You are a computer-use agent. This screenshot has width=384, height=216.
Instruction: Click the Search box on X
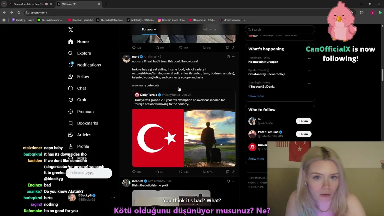click(x=280, y=29)
